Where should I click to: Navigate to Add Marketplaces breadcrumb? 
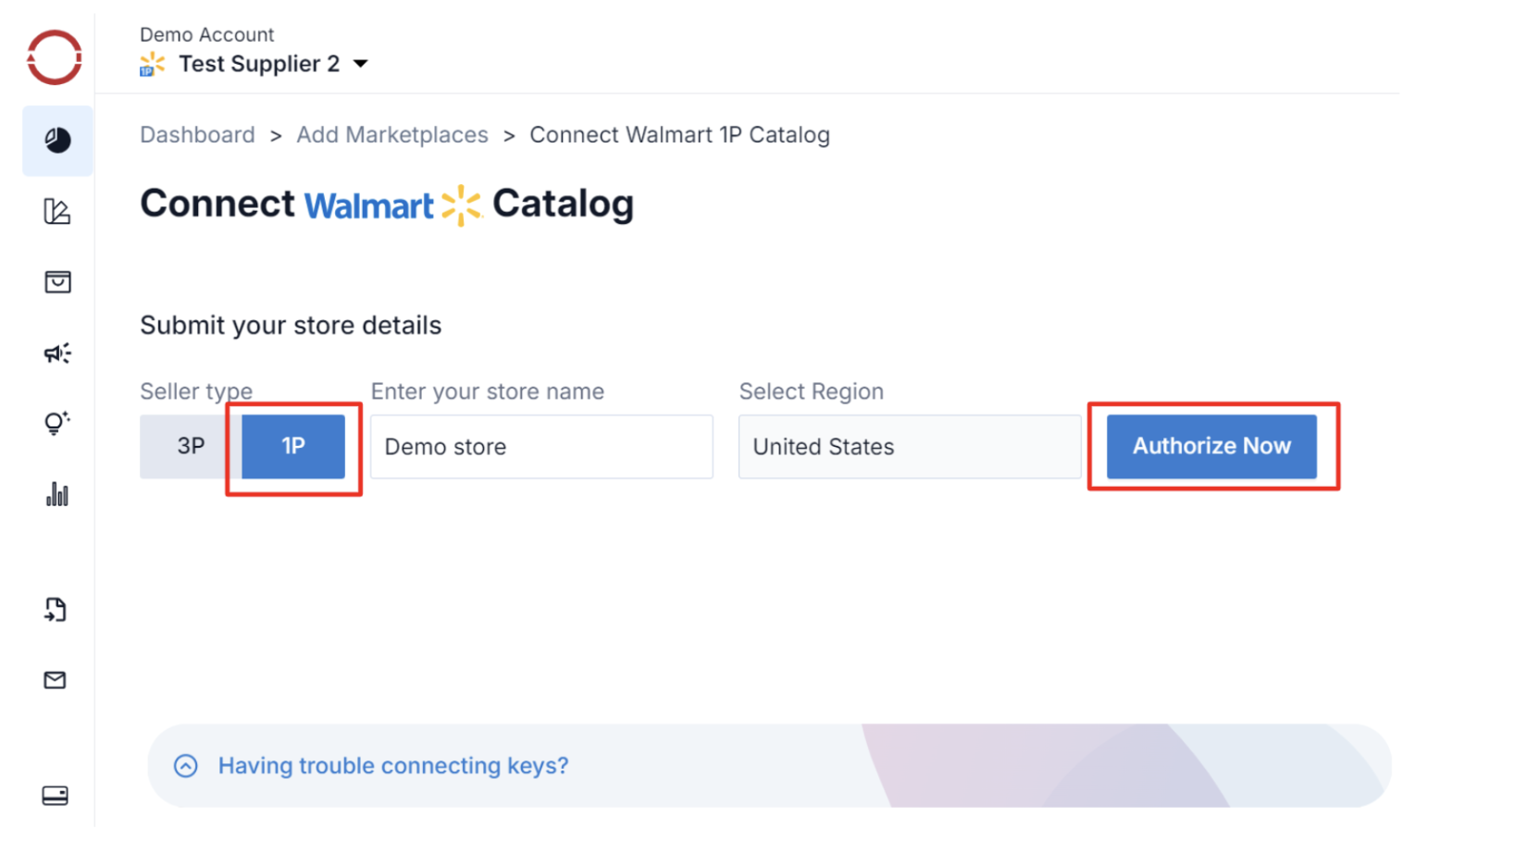[x=391, y=135]
